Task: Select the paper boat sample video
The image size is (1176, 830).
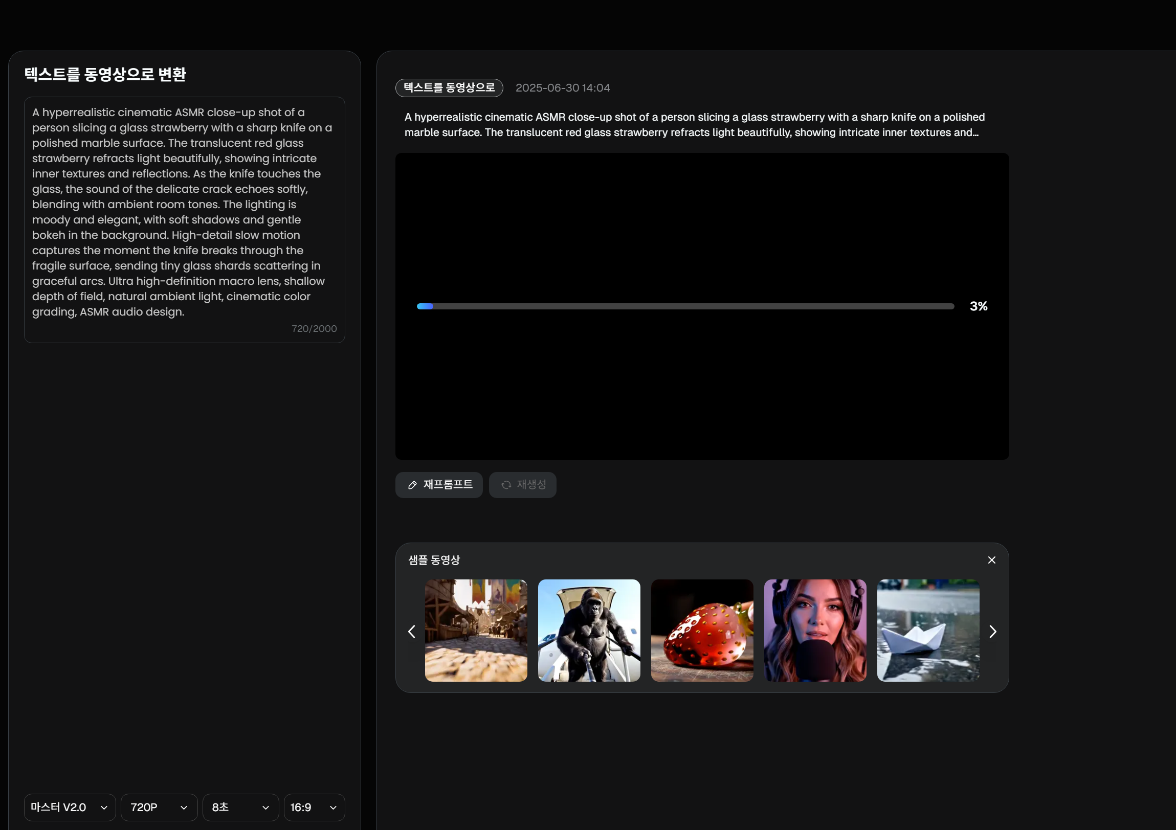Action: [927, 631]
